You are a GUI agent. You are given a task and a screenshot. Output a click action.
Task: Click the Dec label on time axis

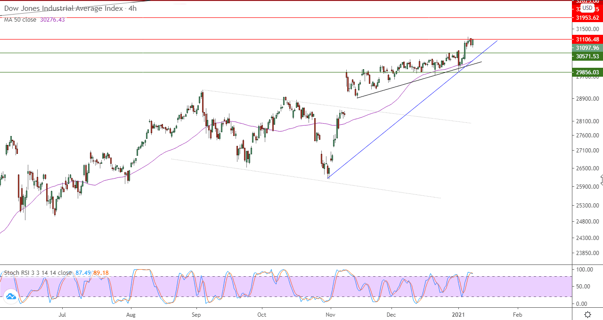[x=391, y=314]
